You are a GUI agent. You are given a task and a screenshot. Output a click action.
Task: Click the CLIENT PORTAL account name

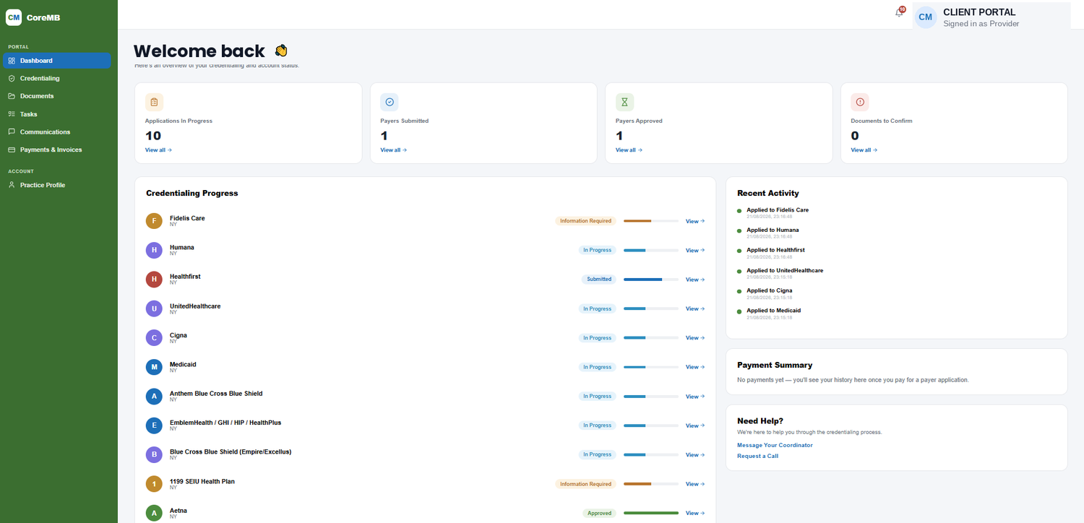(x=979, y=12)
